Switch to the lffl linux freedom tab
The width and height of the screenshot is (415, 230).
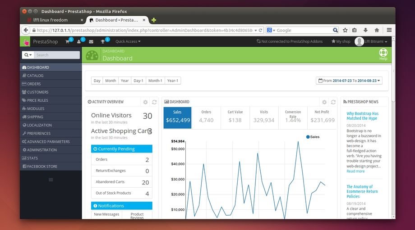click(51, 20)
